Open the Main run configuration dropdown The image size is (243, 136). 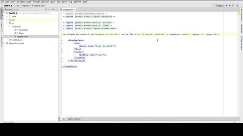click(x=220, y=6)
